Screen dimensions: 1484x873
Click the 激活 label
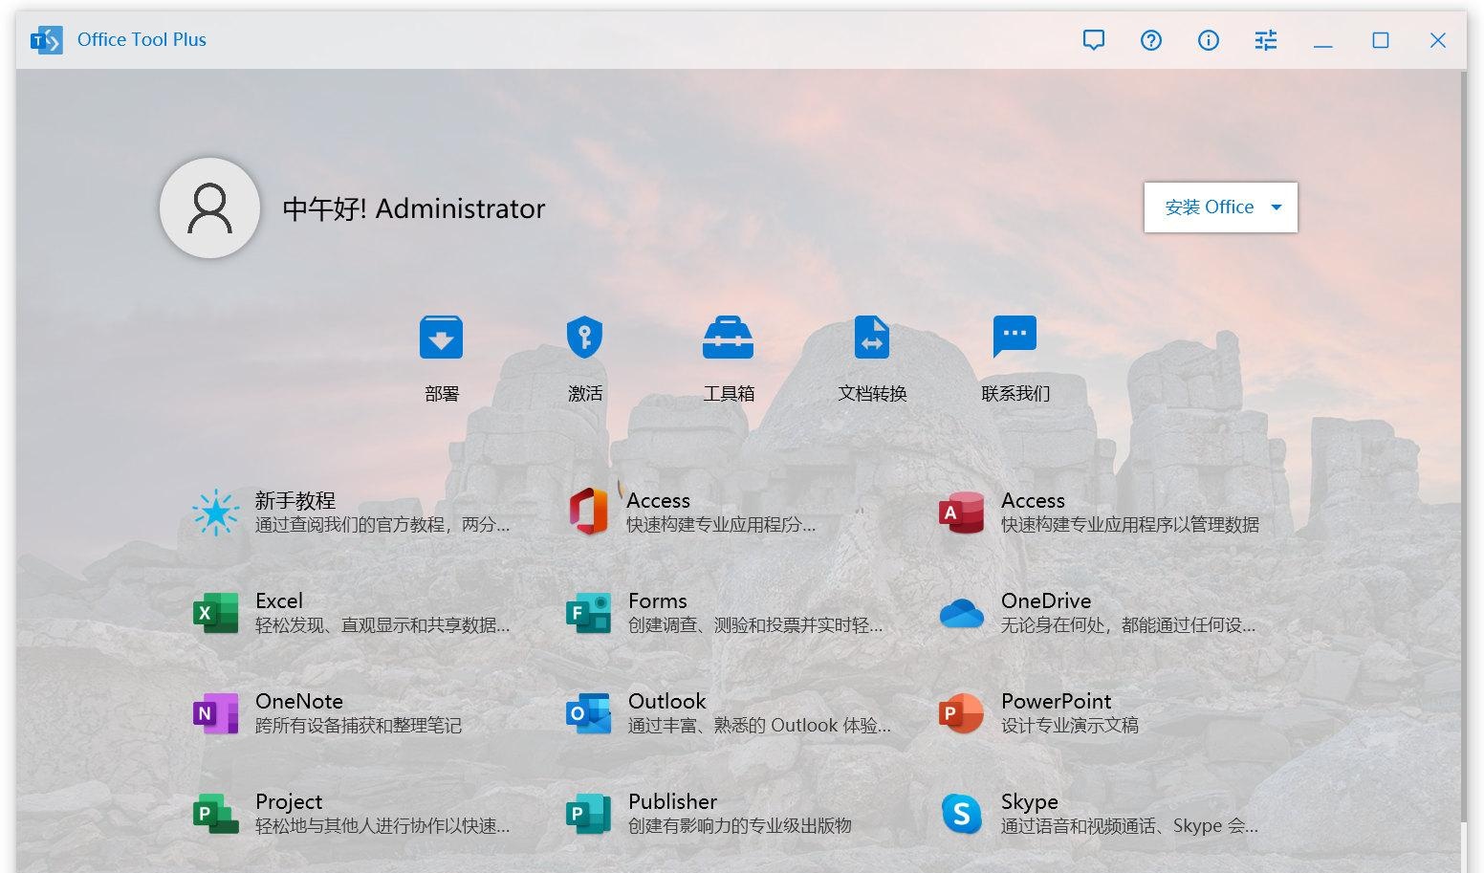[x=585, y=394]
